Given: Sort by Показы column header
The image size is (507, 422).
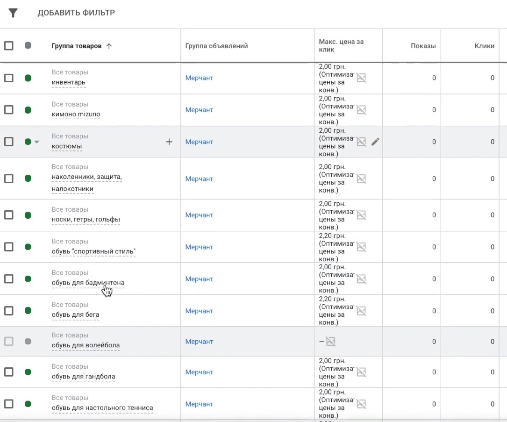Looking at the screenshot, I should click(x=423, y=46).
